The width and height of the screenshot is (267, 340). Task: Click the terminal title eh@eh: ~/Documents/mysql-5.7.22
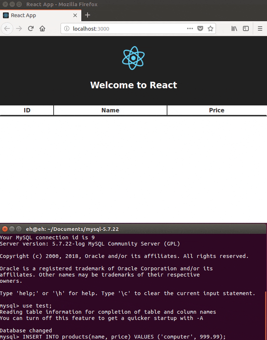pos(72,229)
